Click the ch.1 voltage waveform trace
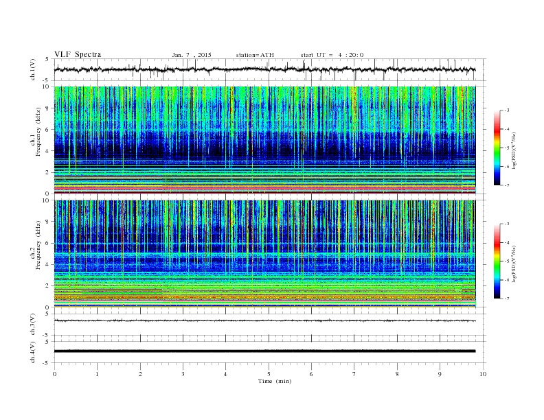Image resolution: width=544 pixels, height=420 pixels. (264, 69)
